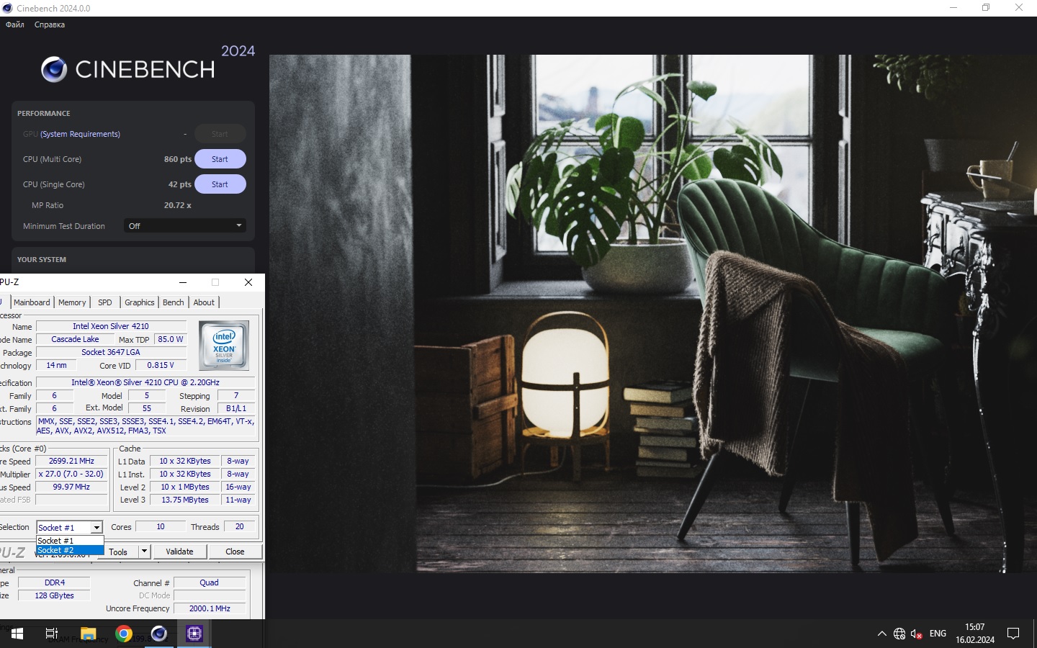The height and width of the screenshot is (648, 1037).
Task: Open the System Requirements link
Action: pyautogui.click(x=80, y=134)
